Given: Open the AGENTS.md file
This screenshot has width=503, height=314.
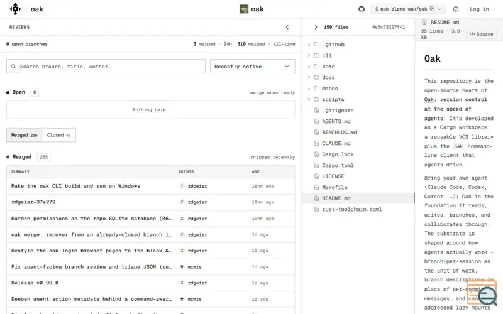Looking at the screenshot, I should pos(358,121).
